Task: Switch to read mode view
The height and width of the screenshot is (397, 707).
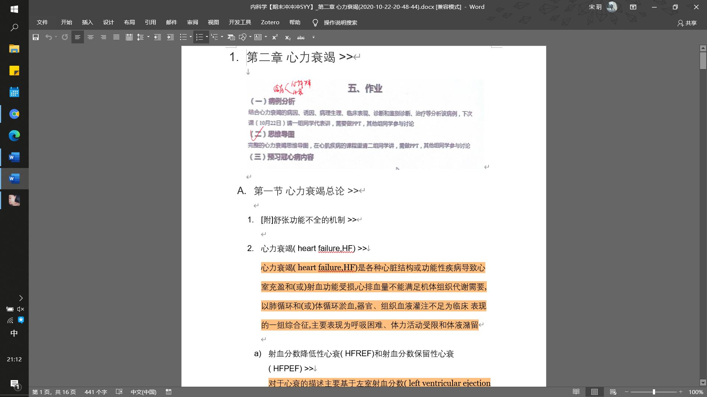Action: [576, 392]
